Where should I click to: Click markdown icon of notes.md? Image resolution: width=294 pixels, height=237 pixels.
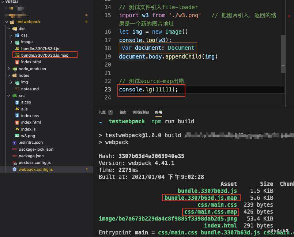coord(17,89)
